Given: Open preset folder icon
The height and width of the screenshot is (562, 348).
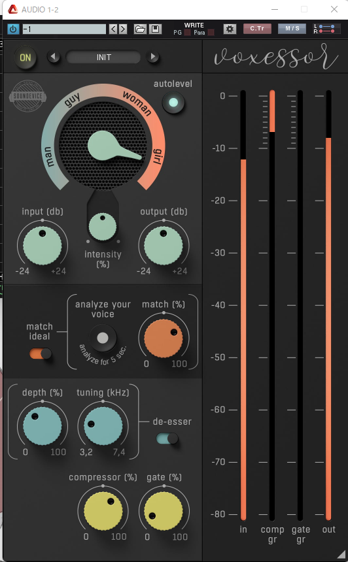Looking at the screenshot, I should 140,29.
